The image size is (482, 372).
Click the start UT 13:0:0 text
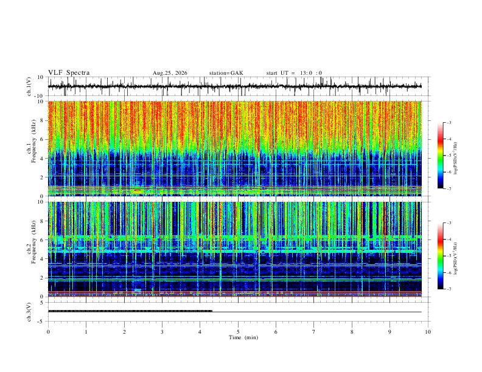(x=294, y=73)
